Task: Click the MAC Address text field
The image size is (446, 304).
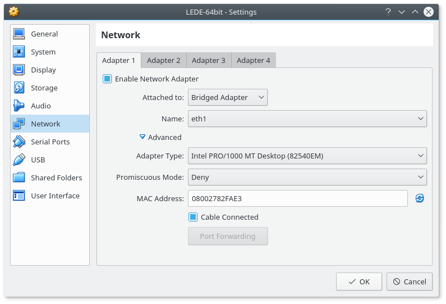Action: click(297, 198)
